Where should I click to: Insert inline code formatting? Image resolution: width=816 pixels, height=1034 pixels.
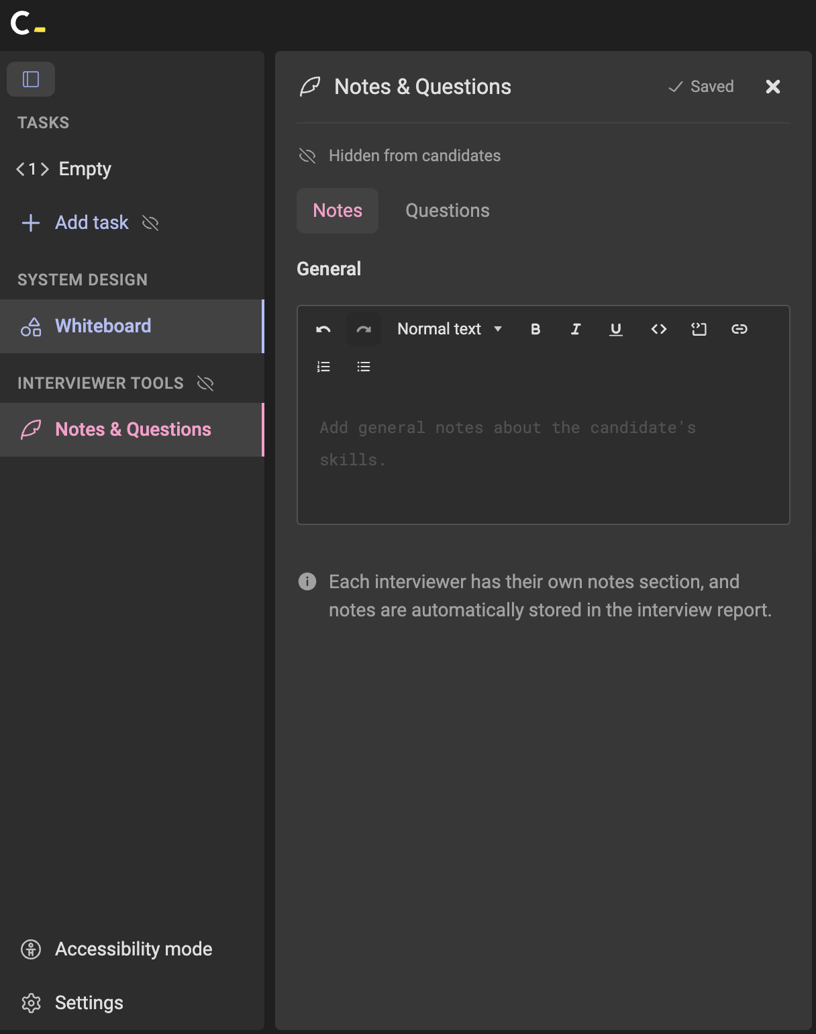[x=659, y=329]
